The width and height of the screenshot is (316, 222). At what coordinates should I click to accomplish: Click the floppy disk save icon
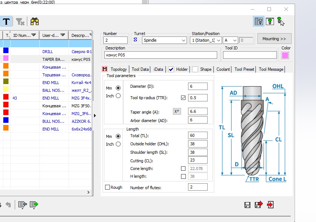pyautogui.click(x=247, y=205)
